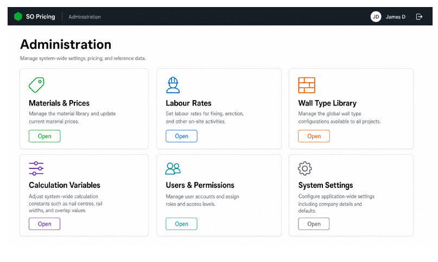Screen dimensions: 438x262
Task: Click the System Settings card title
Action: point(326,185)
